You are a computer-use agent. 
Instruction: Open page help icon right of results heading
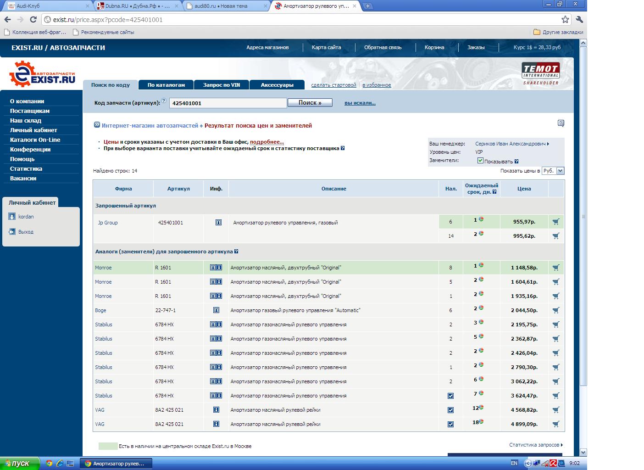pyautogui.click(x=561, y=123)
